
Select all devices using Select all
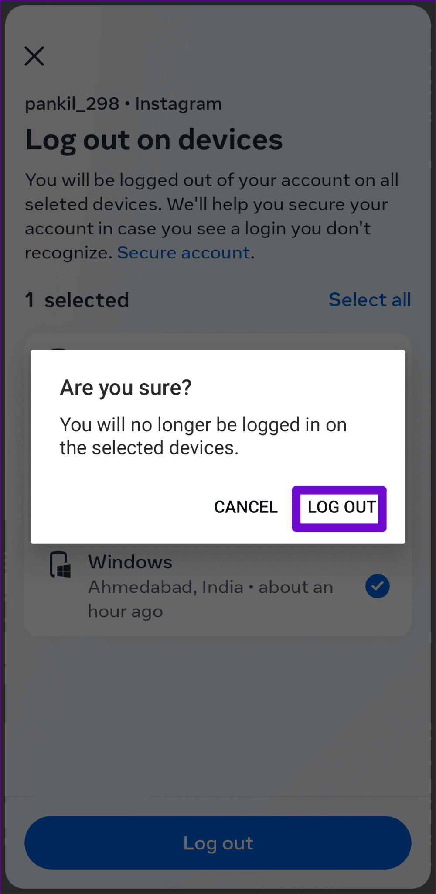tap(370, 299)
